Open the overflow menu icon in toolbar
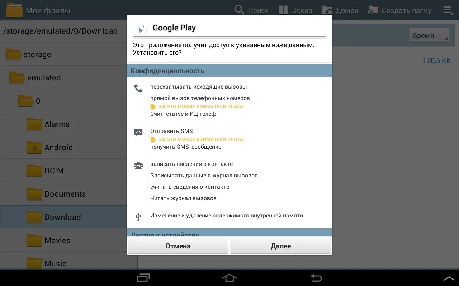The height and width of the screenshot is (286, 459). (x=448, y=10)
